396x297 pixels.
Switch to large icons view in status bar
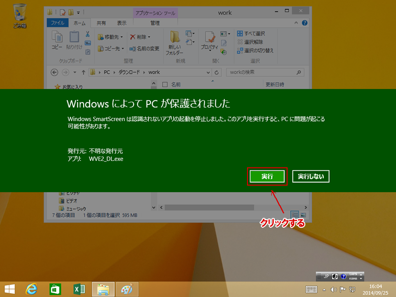303,215
